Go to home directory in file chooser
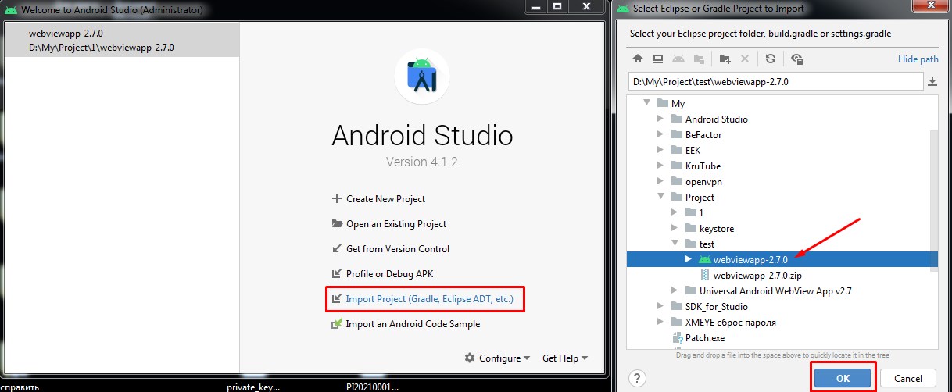 pyautogui.click(x=638, y=59)
